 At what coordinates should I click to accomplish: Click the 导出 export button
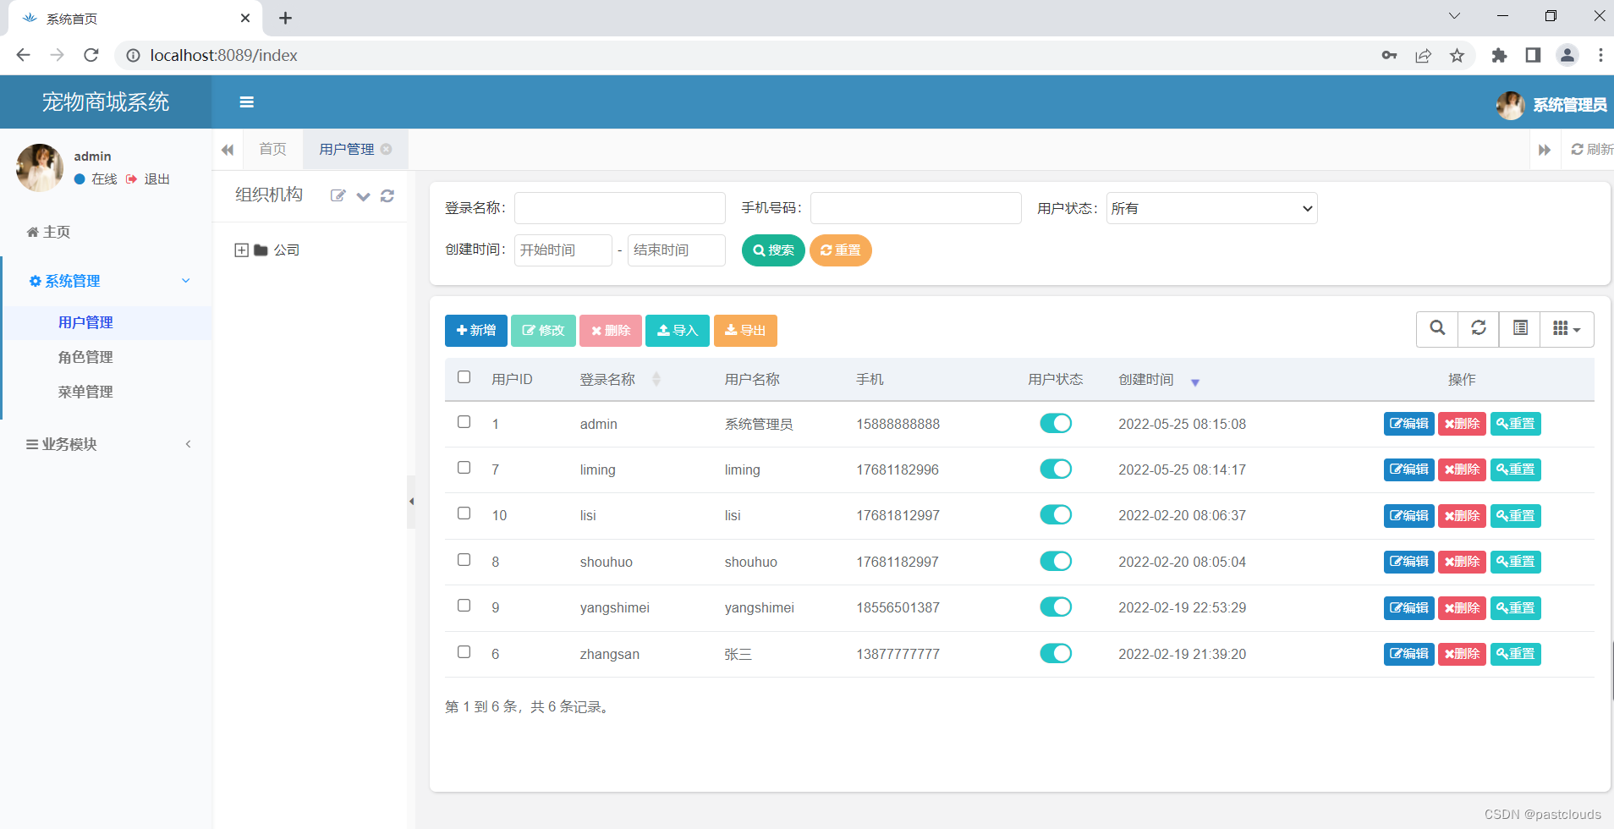point(745,331)
